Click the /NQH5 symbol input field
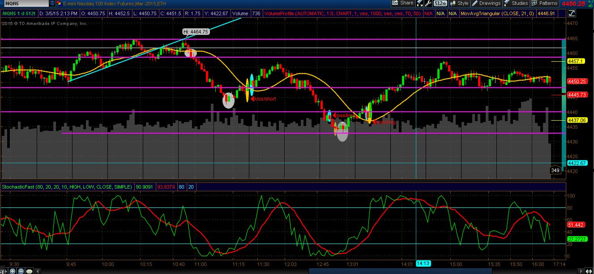The height and width of the screenshot is (274, 594). pyautogui.click(x=26, y=3)
